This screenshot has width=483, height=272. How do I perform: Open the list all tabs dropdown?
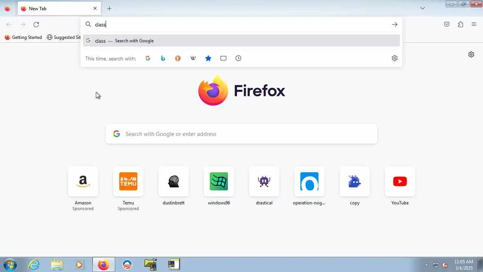tap(423, 8)
